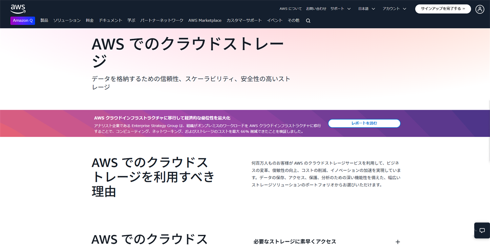Click the データを格納するための信頼性 subtitle text
This screenshot has height=245, width=490.
click(x=191, y=83)
